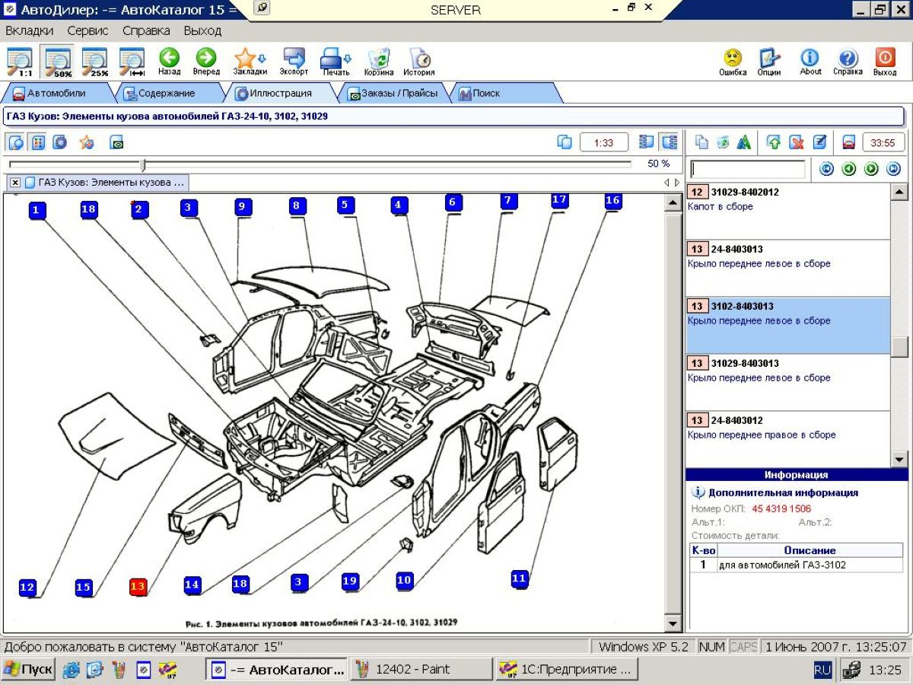Click the edit note icon in parts toolbar
The image size is (913, 685).
tap(819, 142)
